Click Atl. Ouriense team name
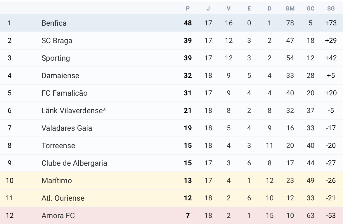Image resolution: width=343 pixels, height=224 pixels. (x=63, y=198)
